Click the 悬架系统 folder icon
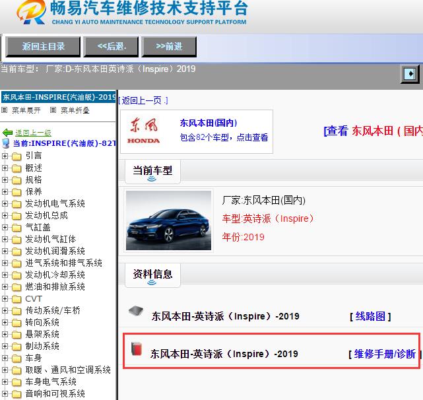Image resolution: width=423 pixels, height=400 pixels. coord(16,335)
